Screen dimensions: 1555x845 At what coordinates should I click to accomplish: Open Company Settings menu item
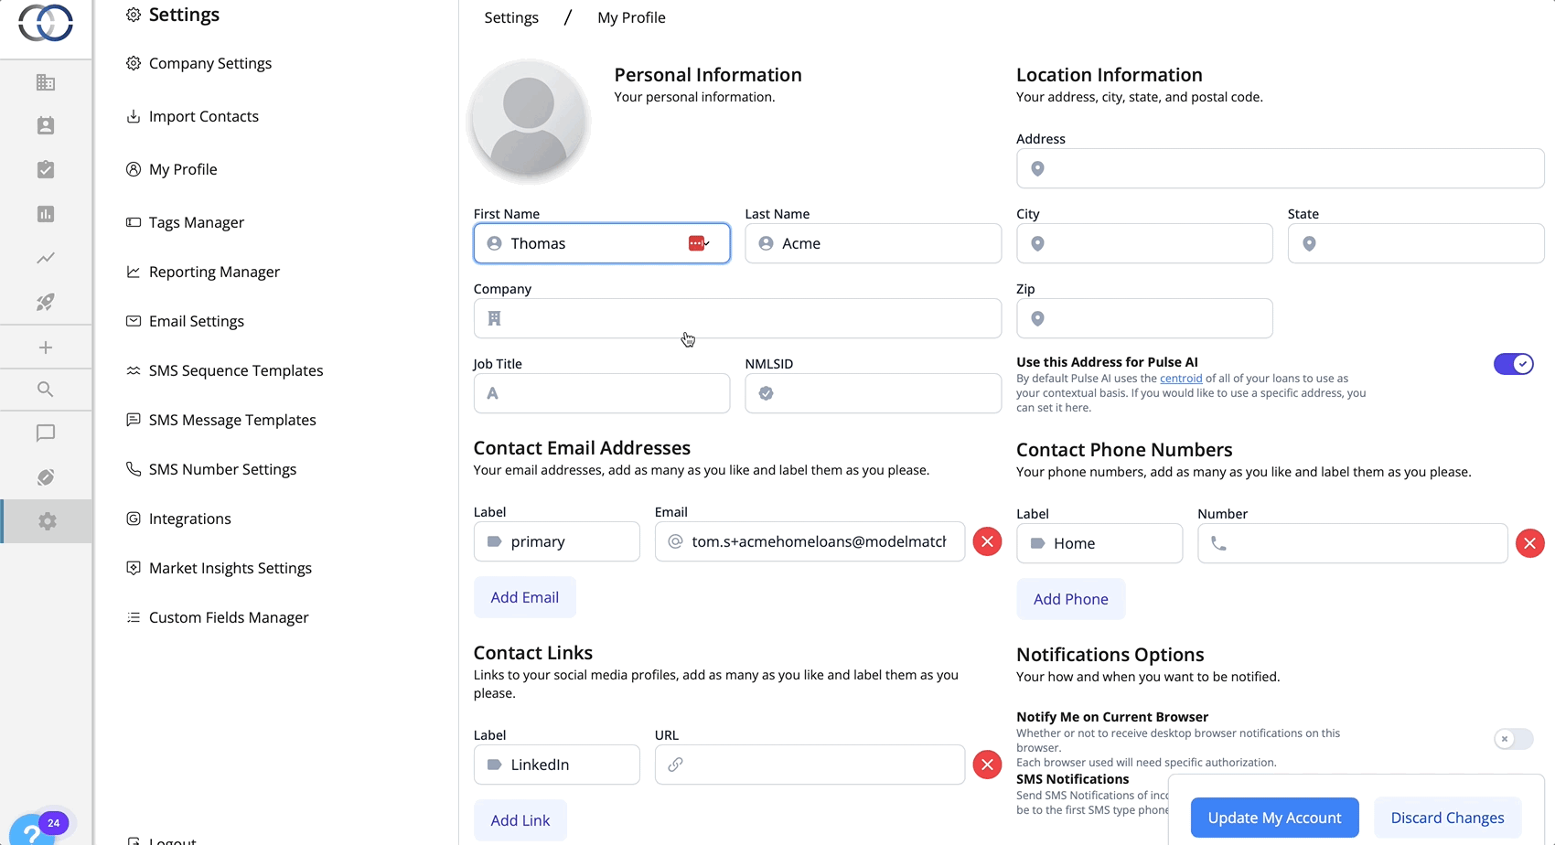(209, 63)
